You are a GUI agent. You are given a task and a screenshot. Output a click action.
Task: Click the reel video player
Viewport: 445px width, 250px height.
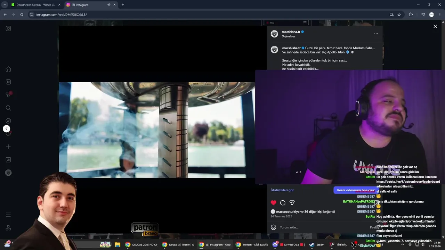(x=157, y=130)
